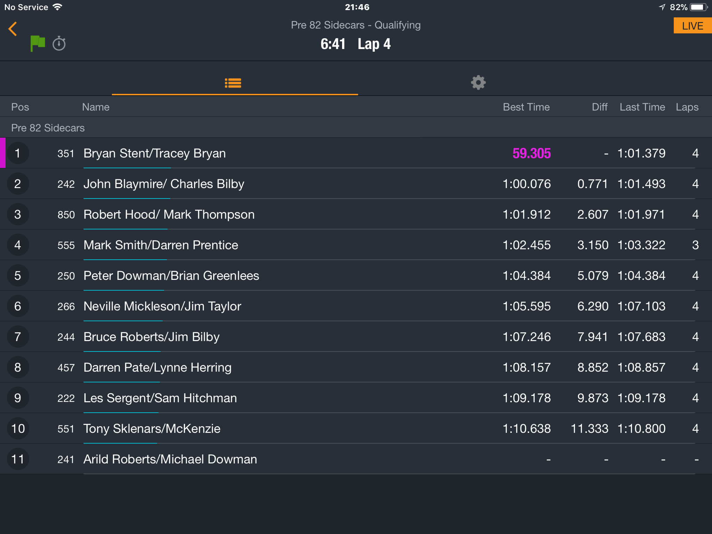712x534 pixels.
Task: Open the settings gear tab
Action: click(478, 83)
